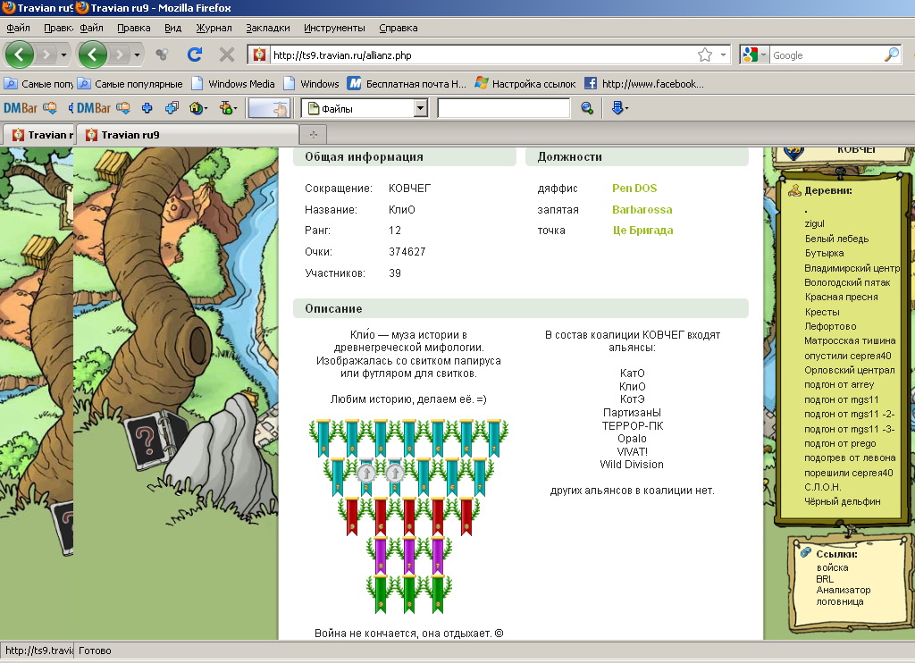The width and height of the screenshot is (915, 663).
Task: Select village Белый лебедь
Action: pyautogui.click(x=836, y=238)
